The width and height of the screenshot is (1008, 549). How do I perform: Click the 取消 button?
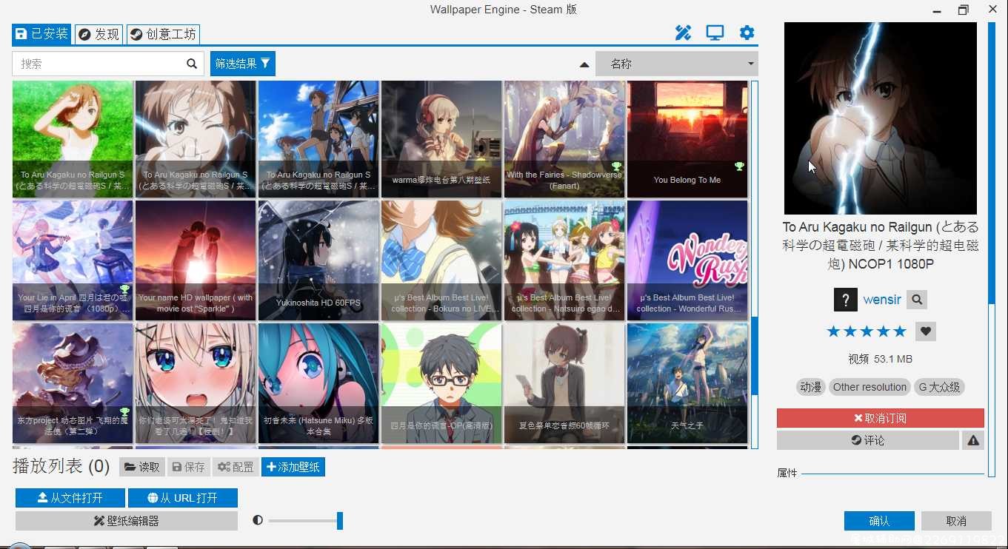[x=956, y=521]
